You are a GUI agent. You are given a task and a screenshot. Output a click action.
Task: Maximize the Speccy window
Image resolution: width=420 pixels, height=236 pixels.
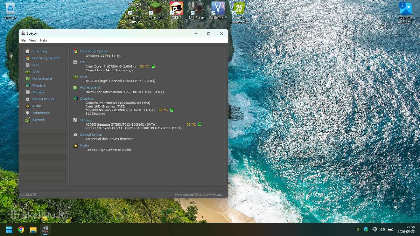coord(209,34)
